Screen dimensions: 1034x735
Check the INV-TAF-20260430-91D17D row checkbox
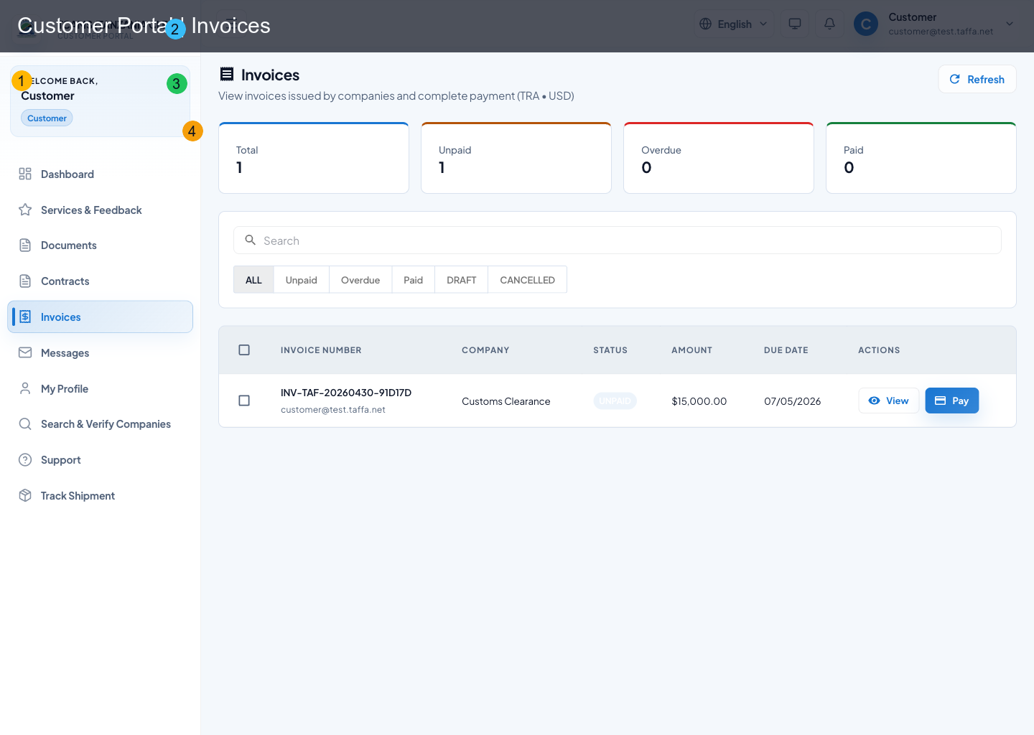click(244, 401)
